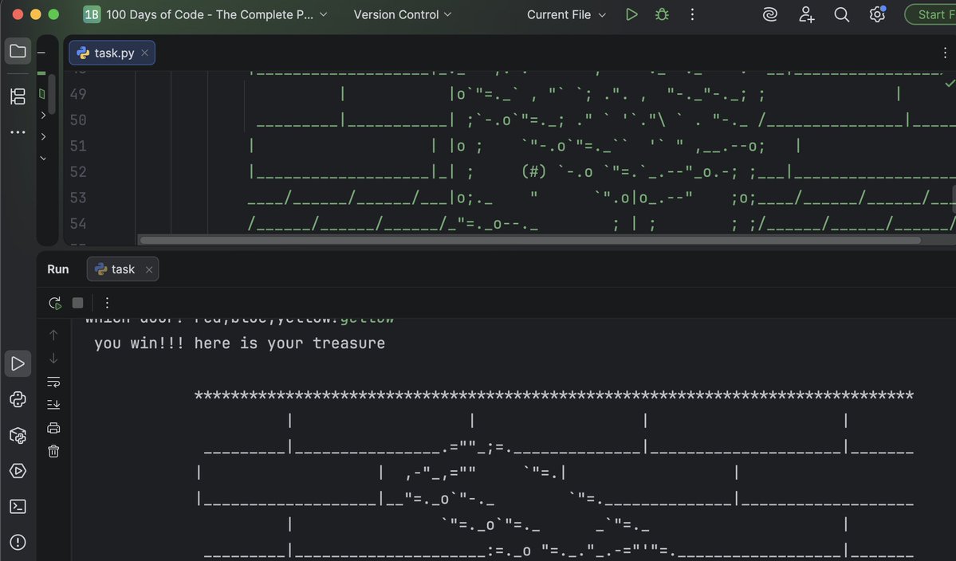Viewport: 956px width, 561px height.
Task: Switch to task.py editor tab
Action: (112, 53)
